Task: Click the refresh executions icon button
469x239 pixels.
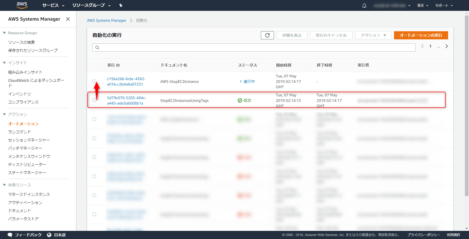Action: [x=267, y=35]
